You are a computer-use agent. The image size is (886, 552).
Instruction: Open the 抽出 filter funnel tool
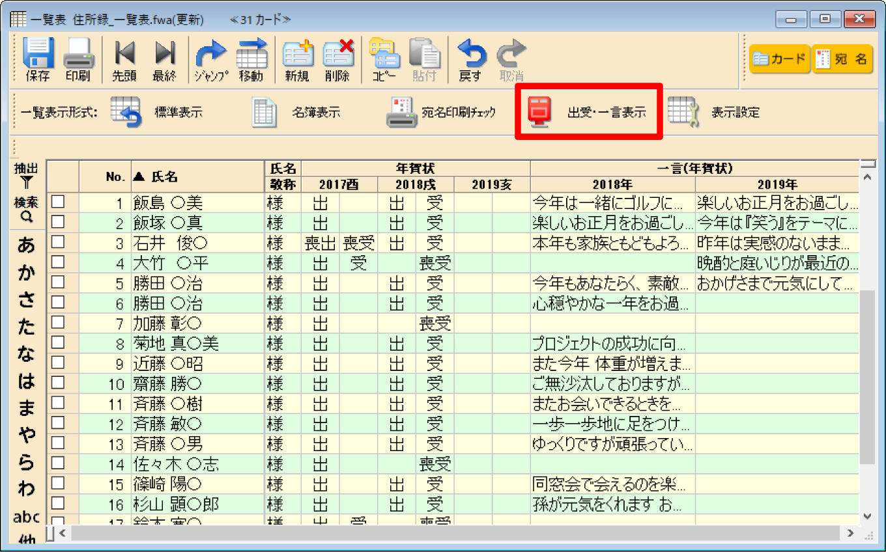click(x=27, y=176)
